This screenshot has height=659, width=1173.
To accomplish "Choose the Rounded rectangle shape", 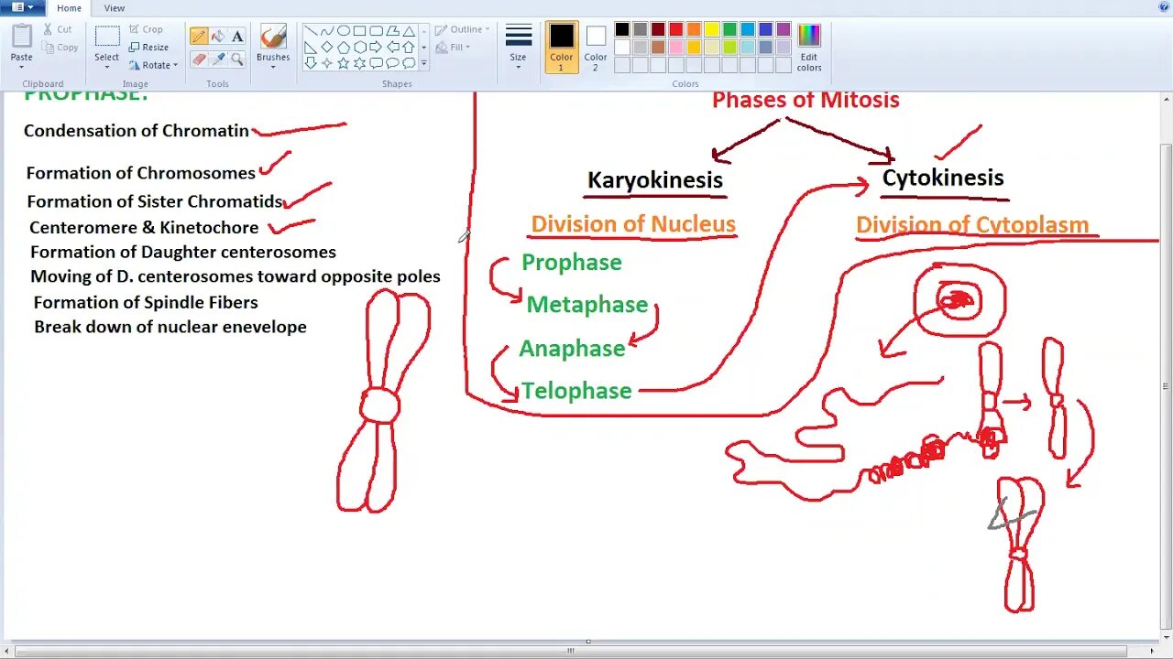I will tap(376, 31).
